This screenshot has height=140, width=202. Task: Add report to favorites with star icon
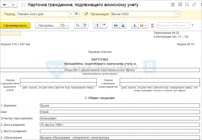(23, 5)
